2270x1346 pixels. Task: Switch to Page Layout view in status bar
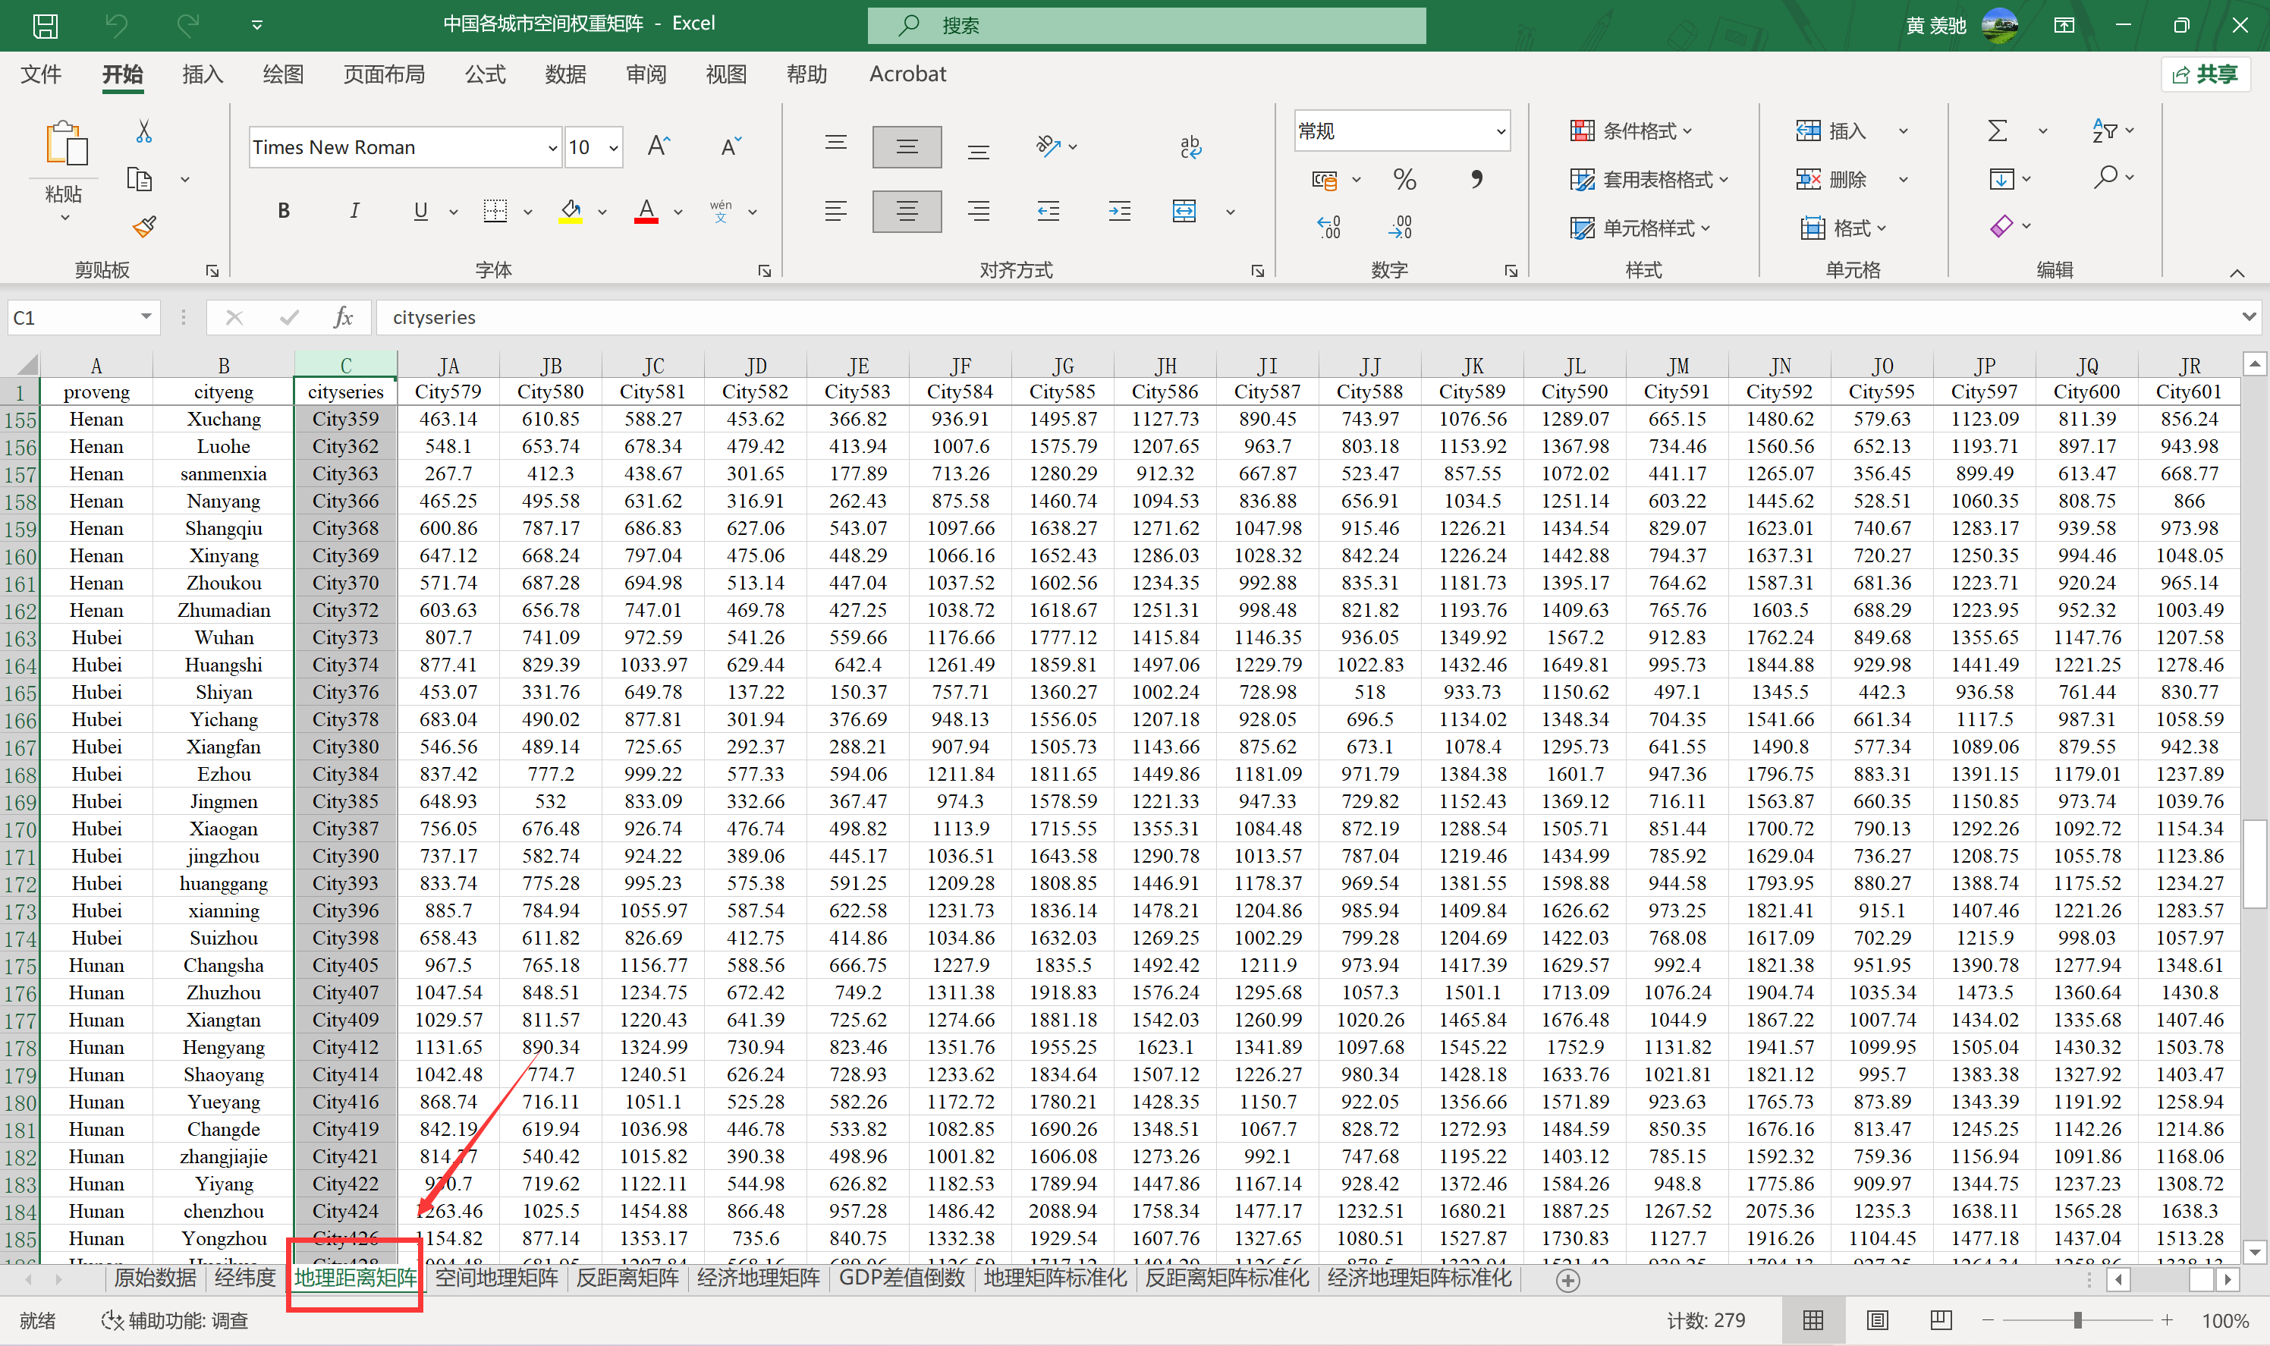1876,1319
